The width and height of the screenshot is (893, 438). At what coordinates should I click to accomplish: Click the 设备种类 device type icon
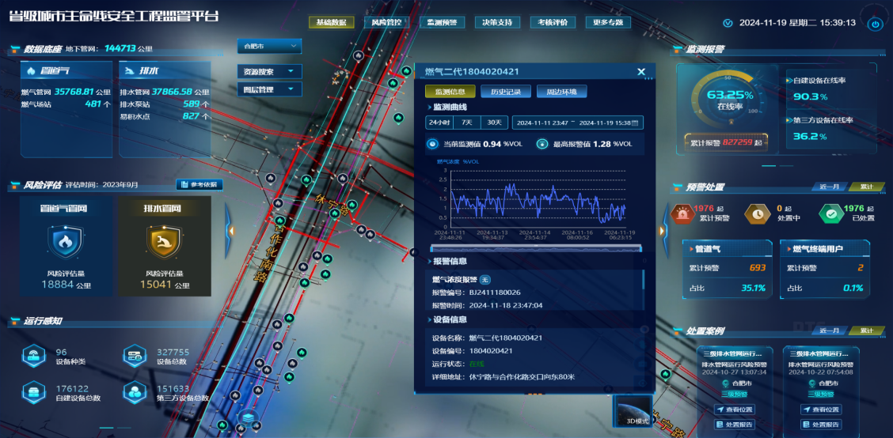click(x=34, y=357)
